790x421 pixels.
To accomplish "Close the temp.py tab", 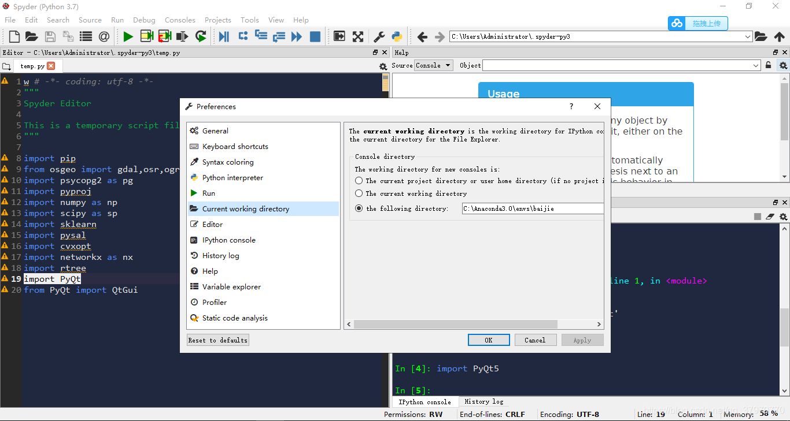I will coord(51,66).
